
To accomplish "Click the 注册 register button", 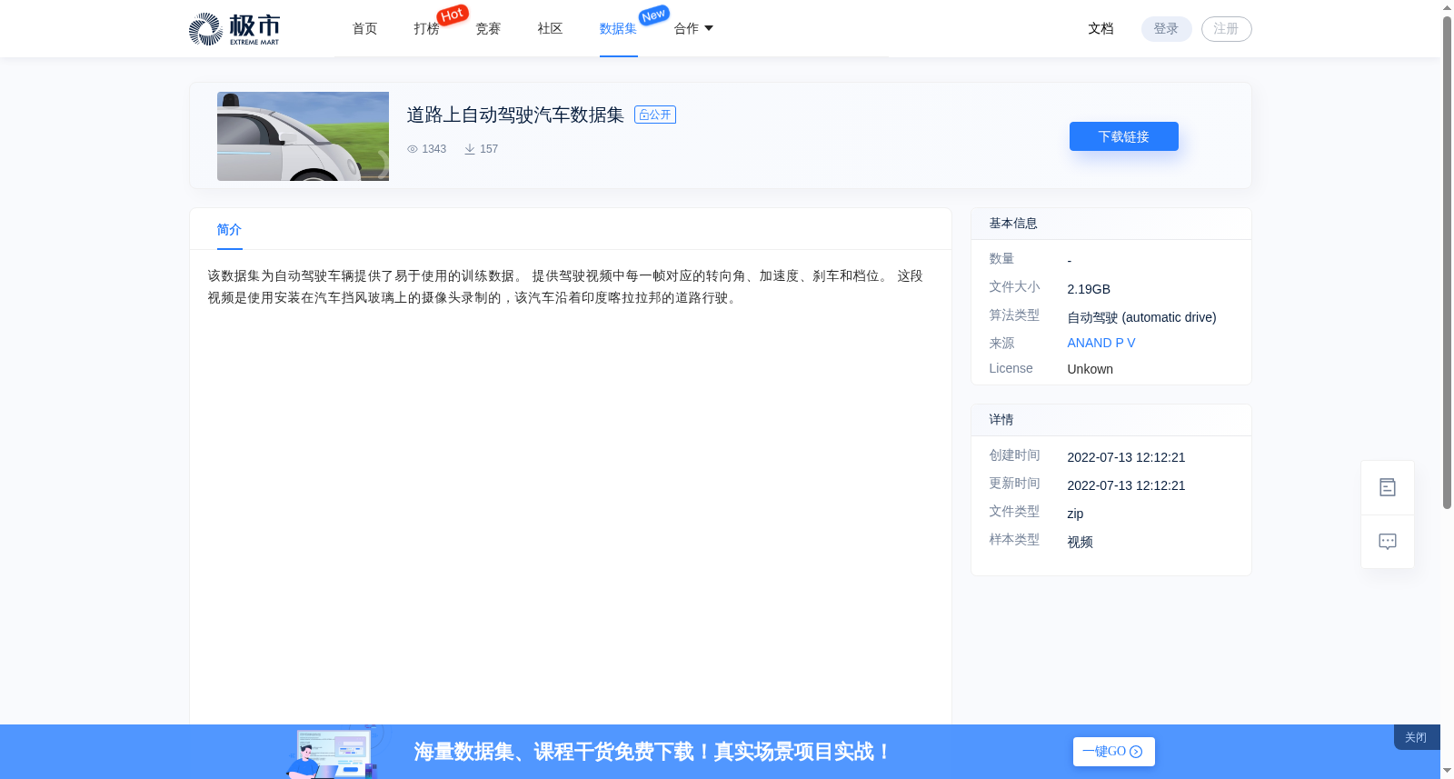I will point(1227,29).
